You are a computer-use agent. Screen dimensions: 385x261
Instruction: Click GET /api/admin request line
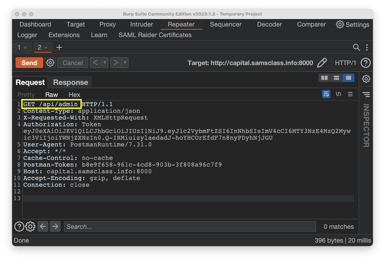click(x=51, y=104)
